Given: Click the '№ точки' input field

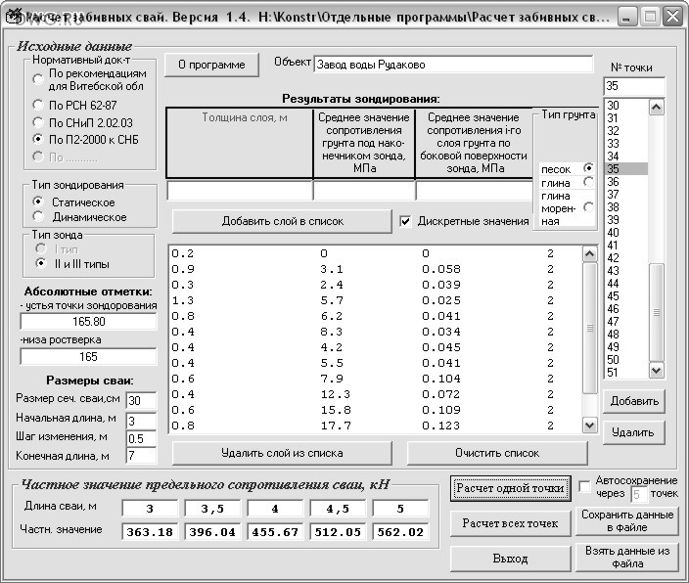Looking at the screenshot, I should 634,86.
